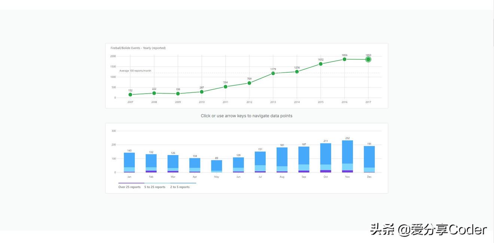
Task: Select the 2015 data point labeled 1632
Action: click(320, 64)
